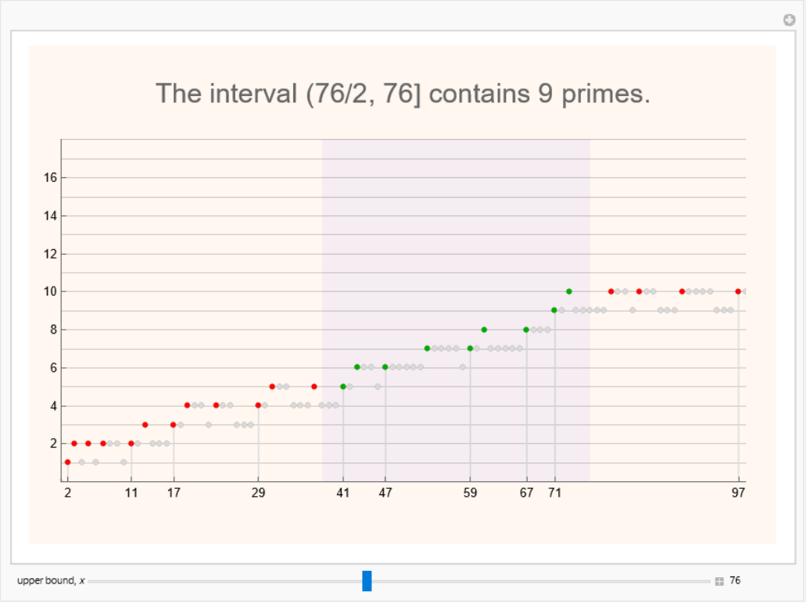The width and height of the screenshot is (807, 603).
Task: Click the "upper bound, x" label
Action: [51, 581]
